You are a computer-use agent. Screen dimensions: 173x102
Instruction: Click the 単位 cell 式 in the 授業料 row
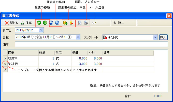point(63,58)
